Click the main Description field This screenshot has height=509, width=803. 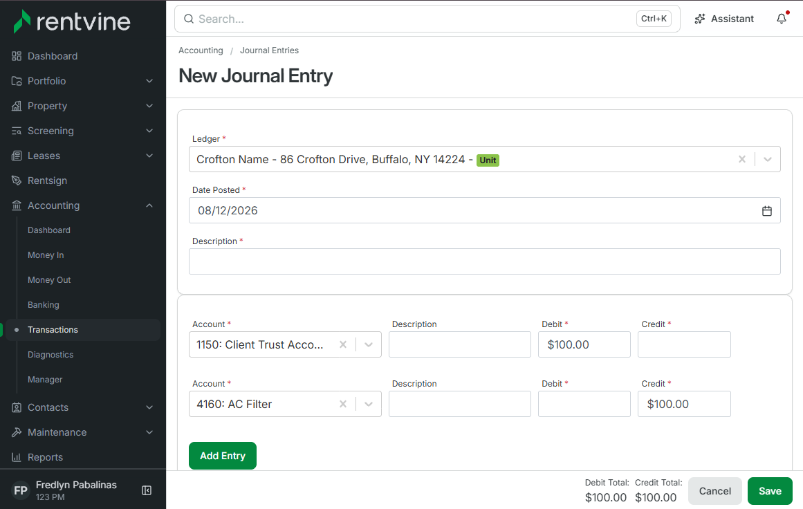pos(484,261)
